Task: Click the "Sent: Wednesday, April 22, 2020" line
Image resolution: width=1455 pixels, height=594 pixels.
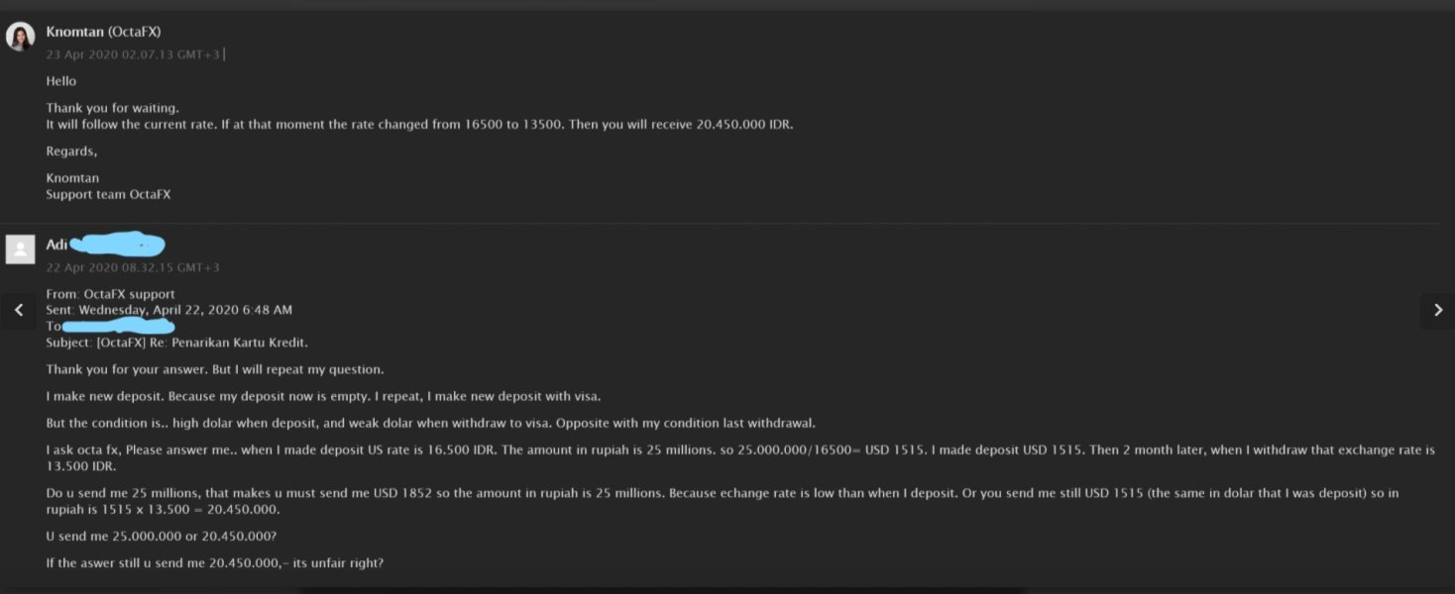Action: tap(168, 310)
